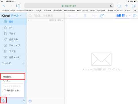This screenshot has width=138, height=104.
Task: Show all Safari tabs overview
Action: (x=133, y=6)
